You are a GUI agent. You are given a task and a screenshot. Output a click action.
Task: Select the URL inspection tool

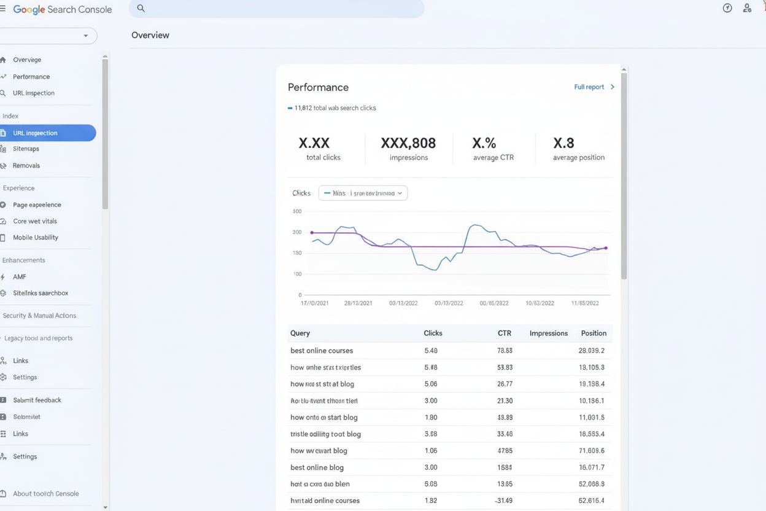pos(34,93)
